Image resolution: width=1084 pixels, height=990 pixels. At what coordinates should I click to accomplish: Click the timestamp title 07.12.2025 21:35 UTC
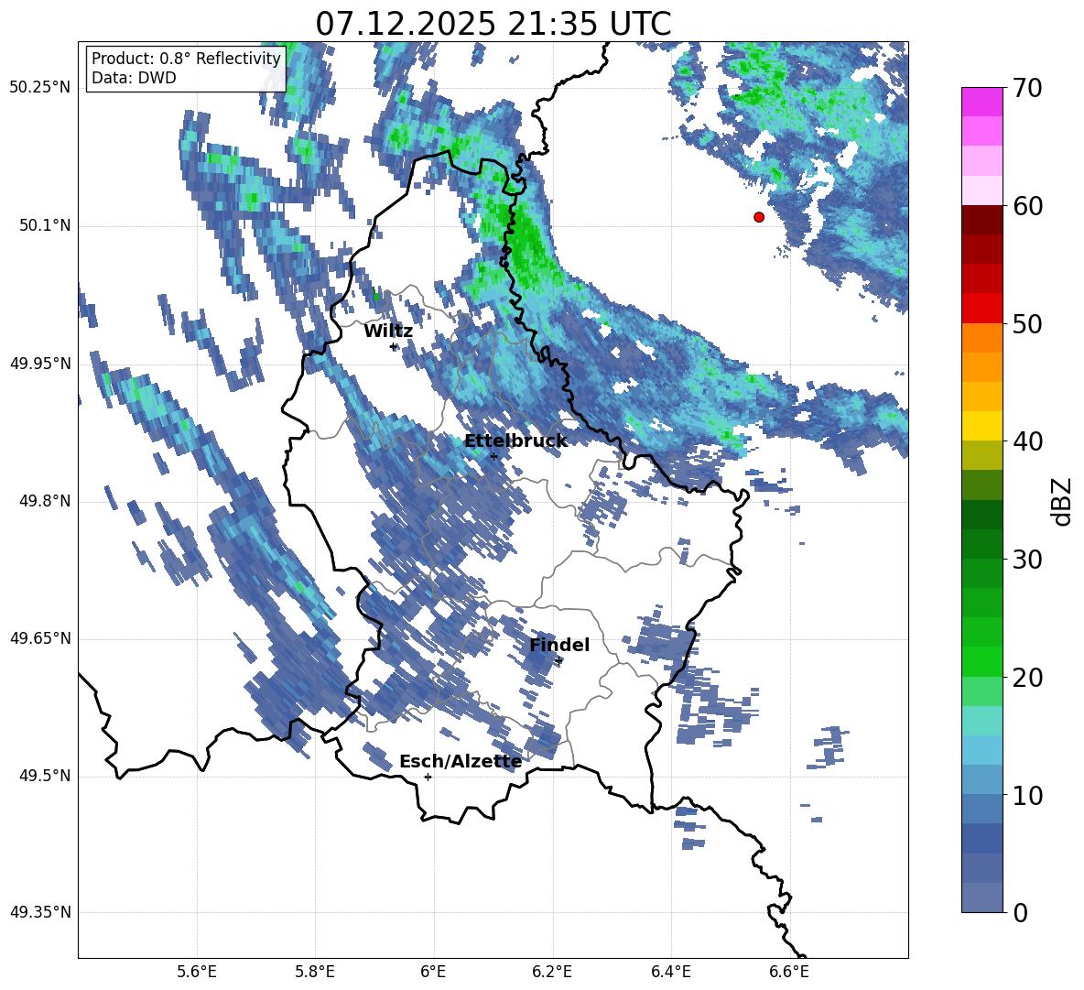pyautogui.click(x=493, y=24)
